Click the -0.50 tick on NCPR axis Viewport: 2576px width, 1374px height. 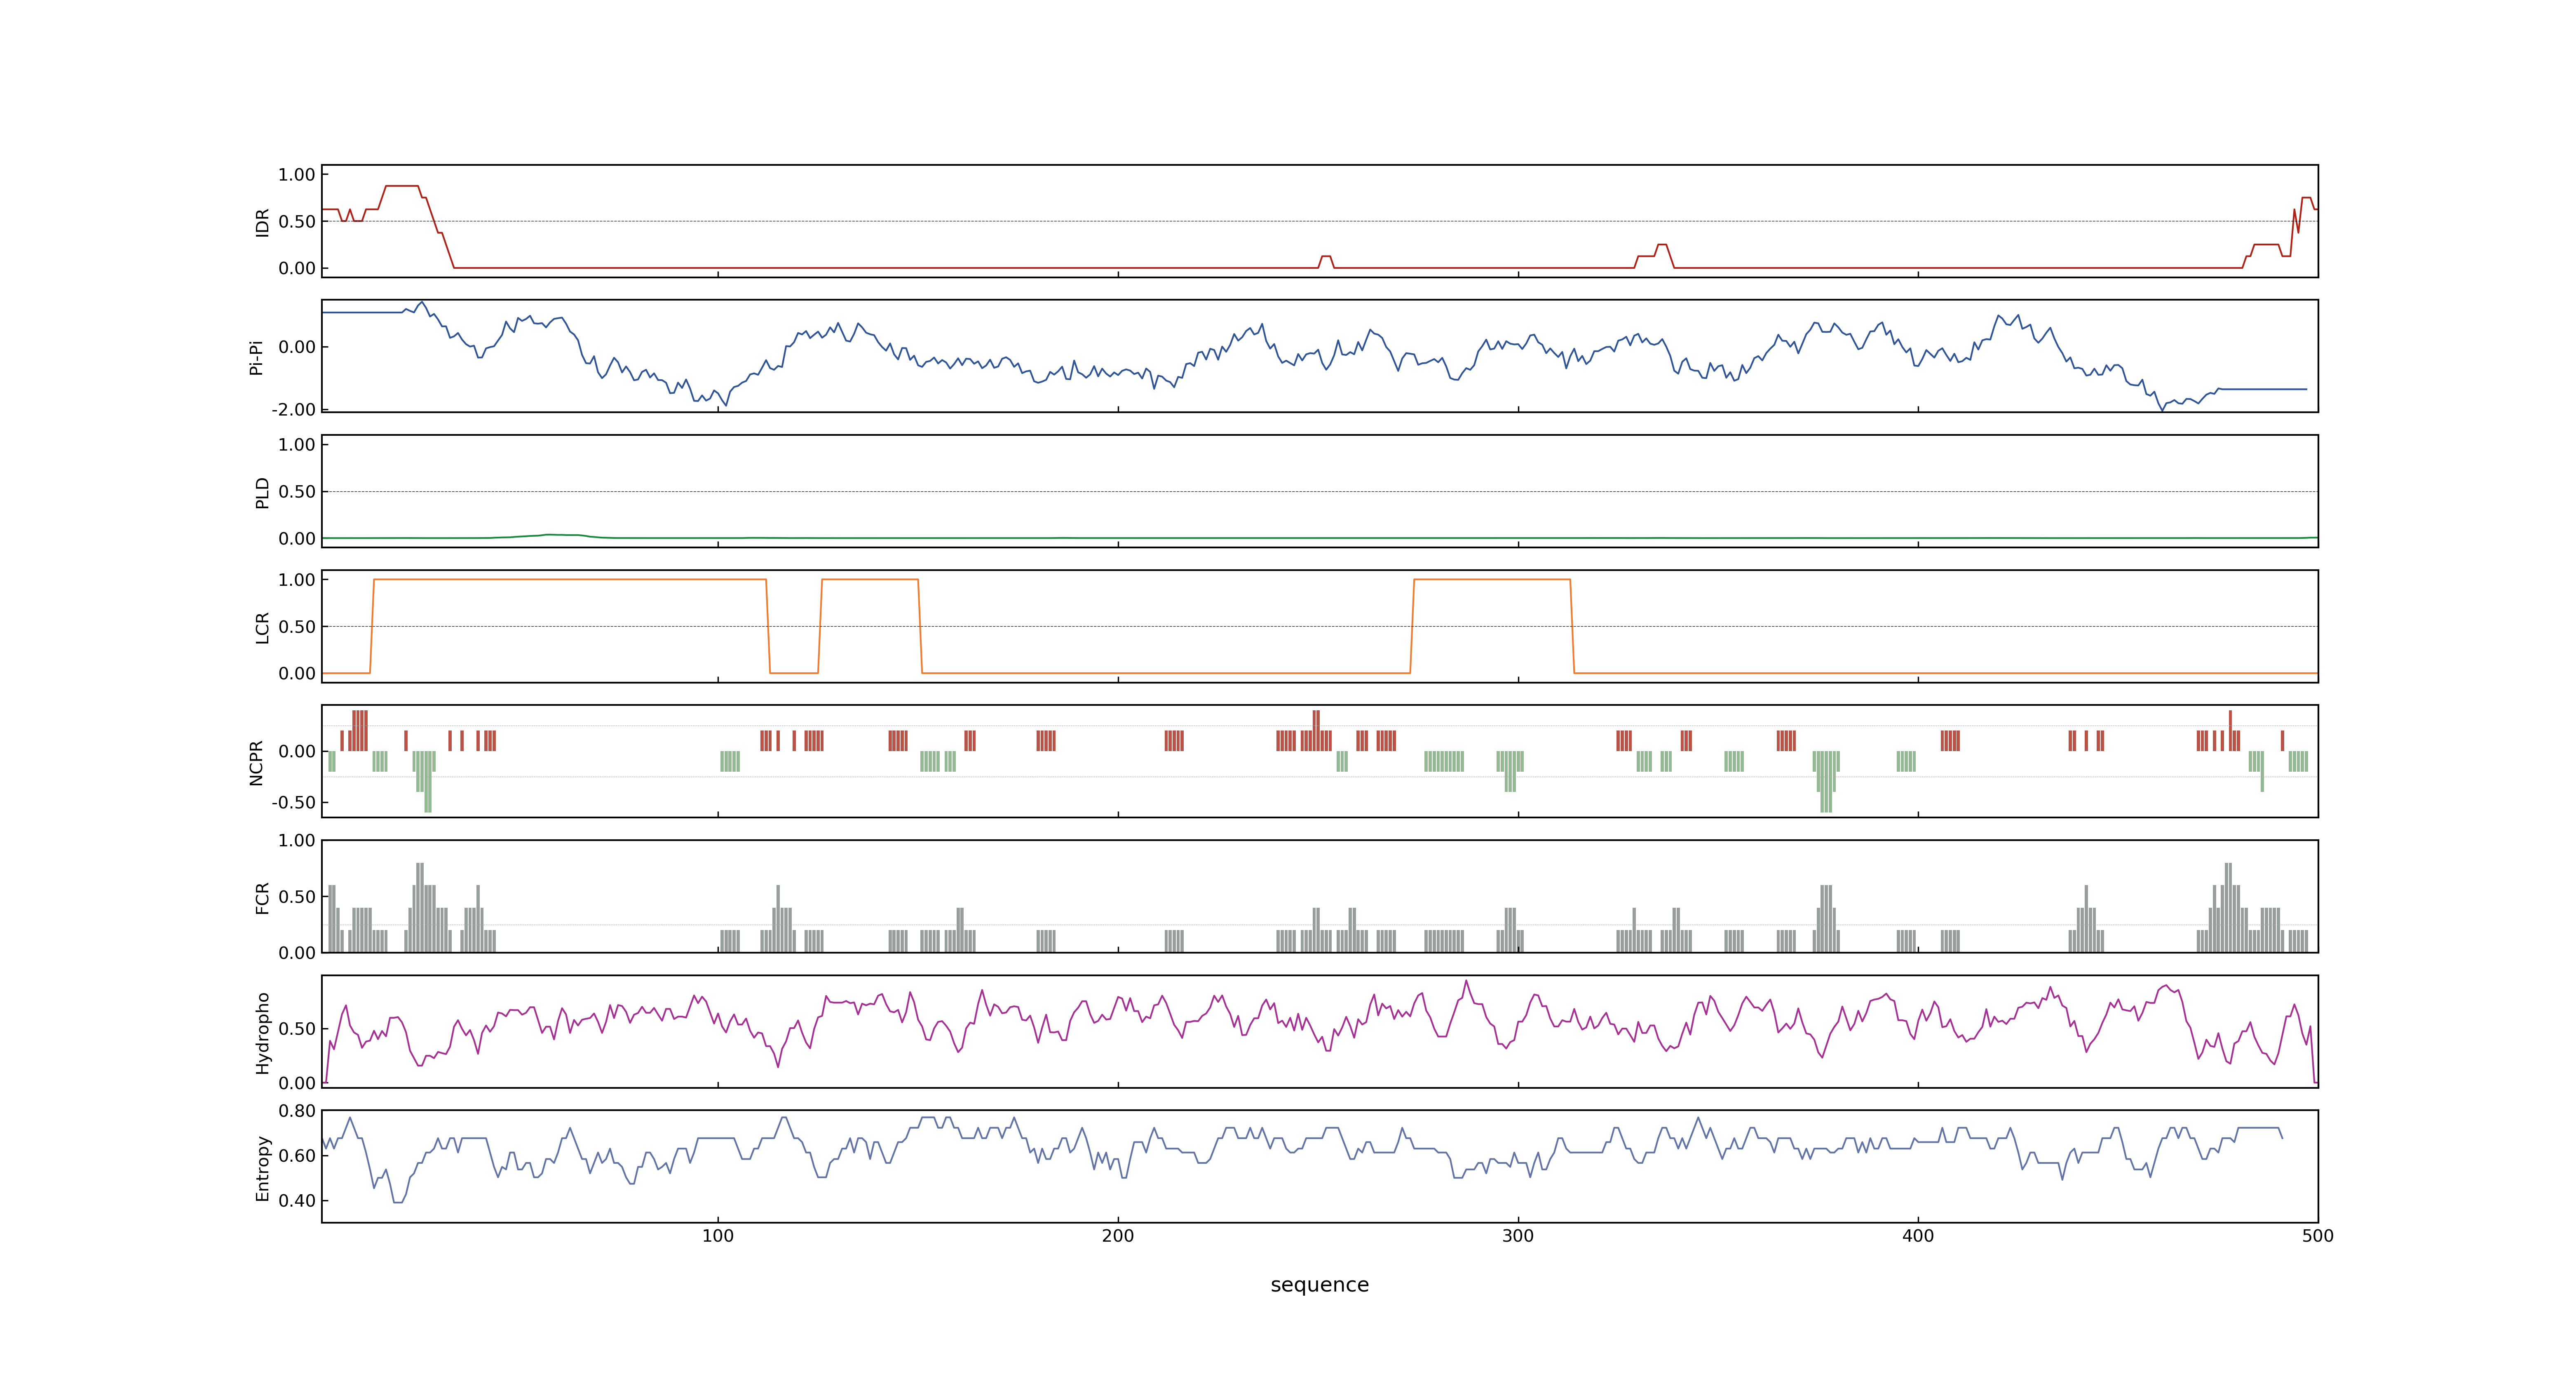coord(293,803)
